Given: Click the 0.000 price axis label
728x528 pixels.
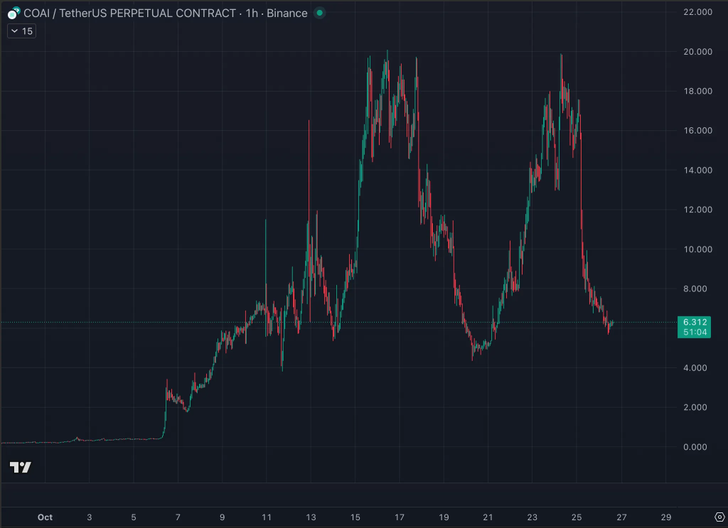Looking at the screenshot, I should coord(697,447).
